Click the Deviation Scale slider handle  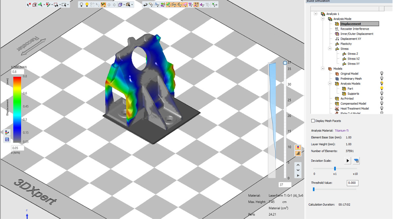pos(335,168)
